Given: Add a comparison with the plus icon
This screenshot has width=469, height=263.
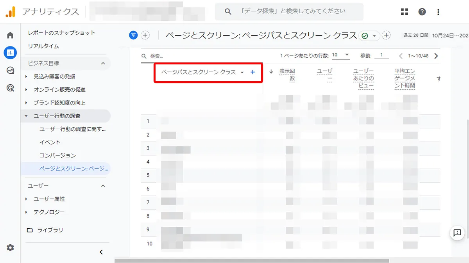Looking at the screenshot, I should (x=145, y=35).
